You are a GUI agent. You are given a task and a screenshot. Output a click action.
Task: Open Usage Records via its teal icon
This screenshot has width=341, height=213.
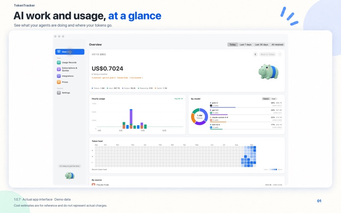coord(59,63)
